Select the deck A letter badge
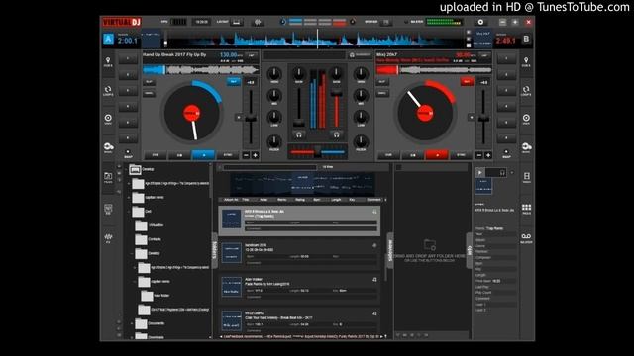 click(108, 39)
